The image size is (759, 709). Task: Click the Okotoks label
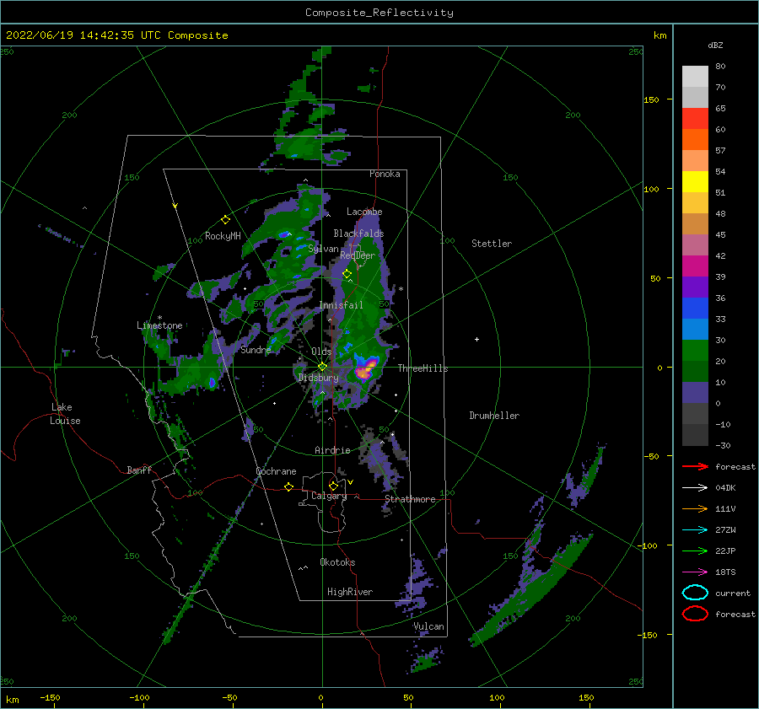coord(337,562)
